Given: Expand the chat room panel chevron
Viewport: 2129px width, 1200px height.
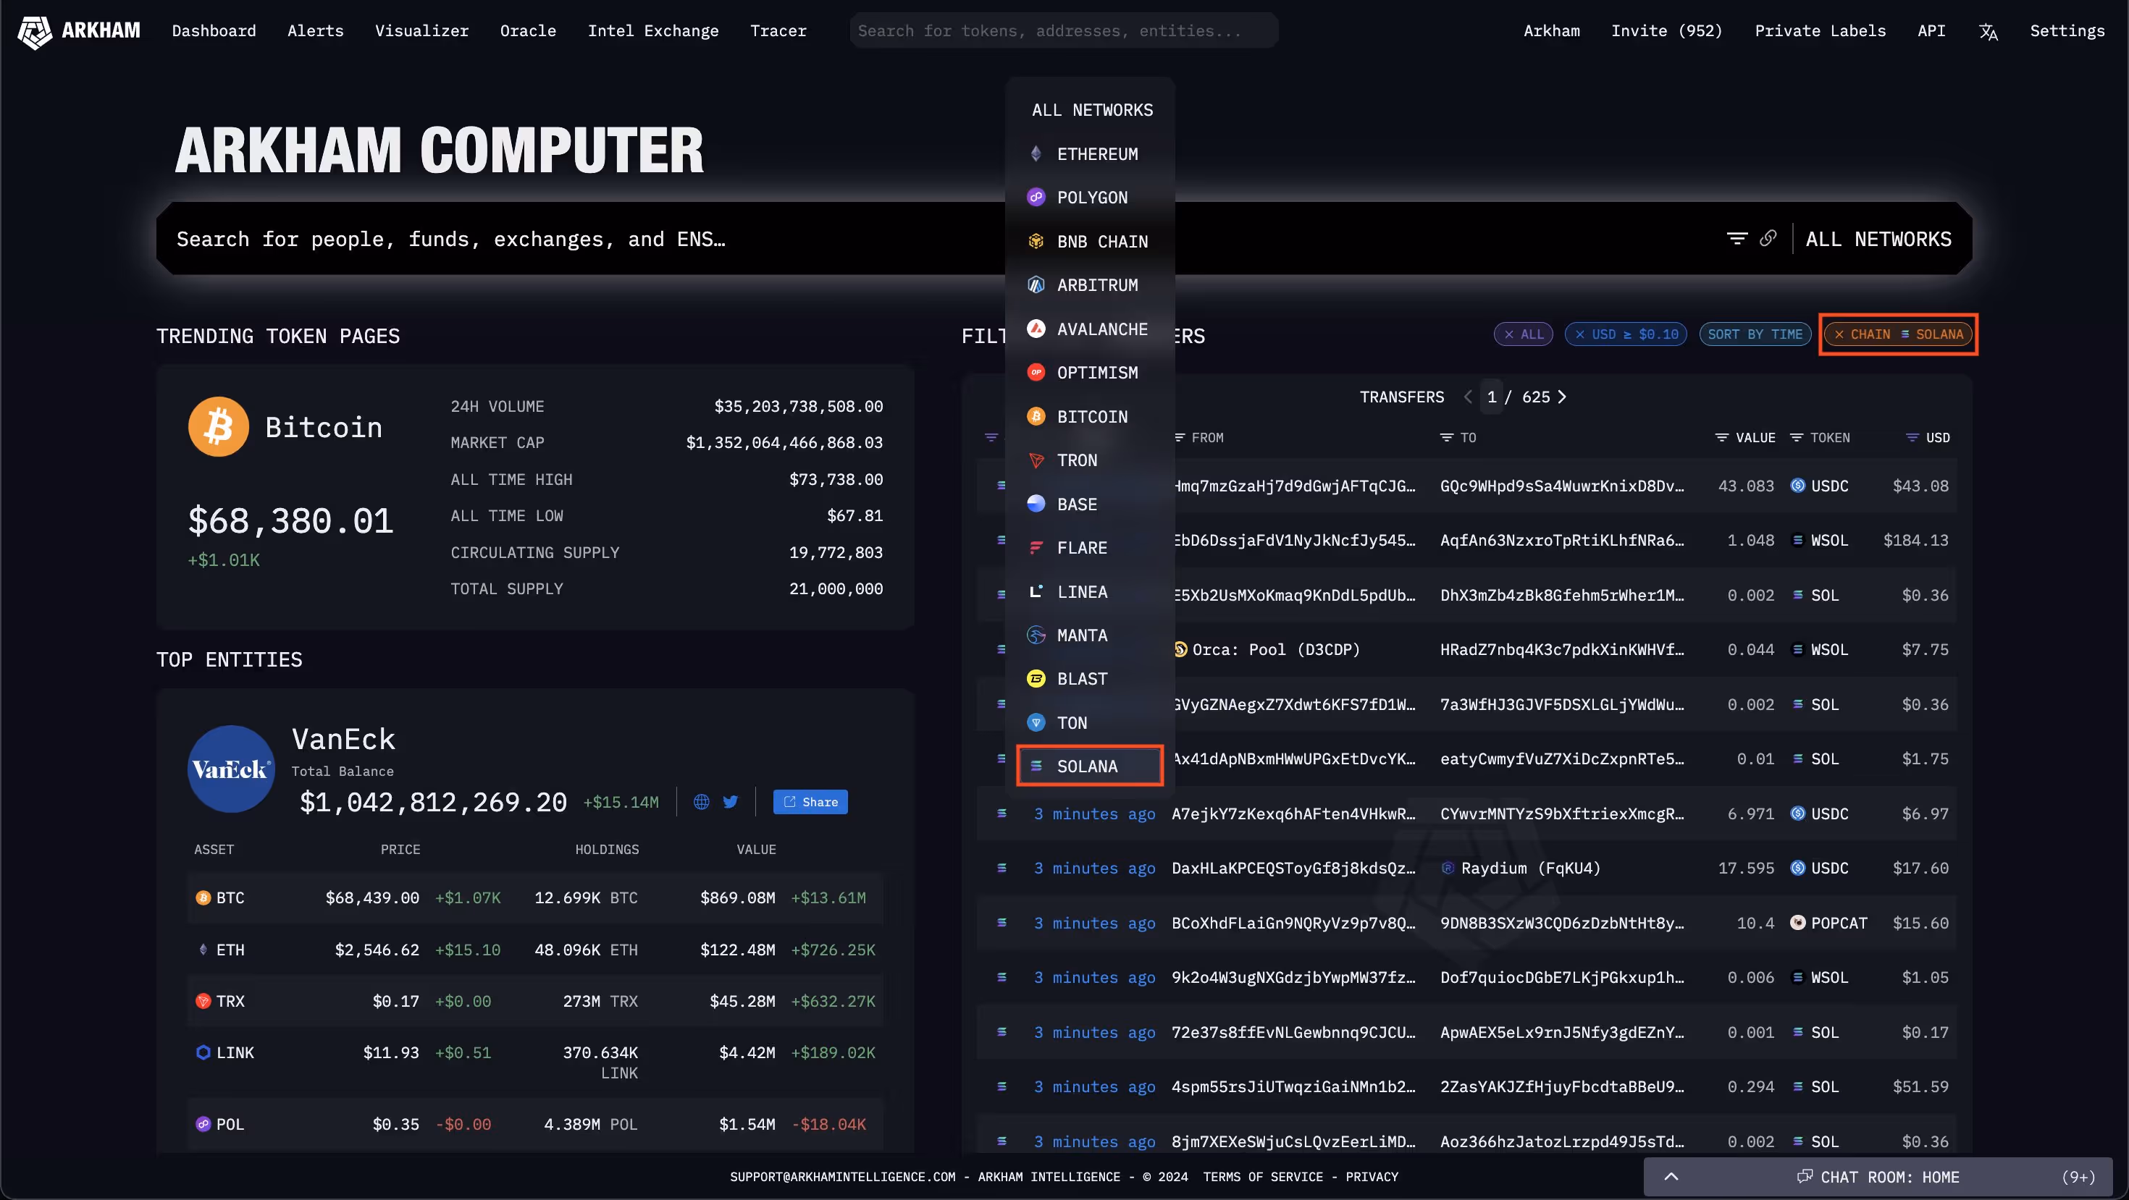Looking at the screenshot, I should tap(1671, 1177).
